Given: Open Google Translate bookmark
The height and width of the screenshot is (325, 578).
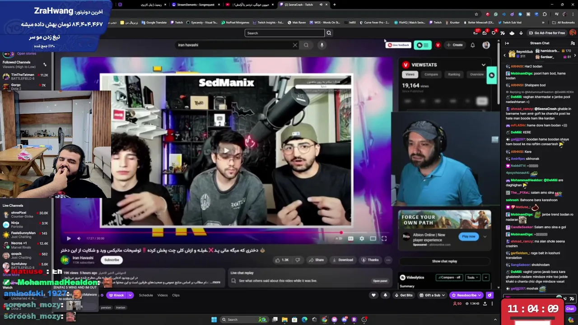Looking at the screenshot, I should pyautogui.click(x=154, y=23).
